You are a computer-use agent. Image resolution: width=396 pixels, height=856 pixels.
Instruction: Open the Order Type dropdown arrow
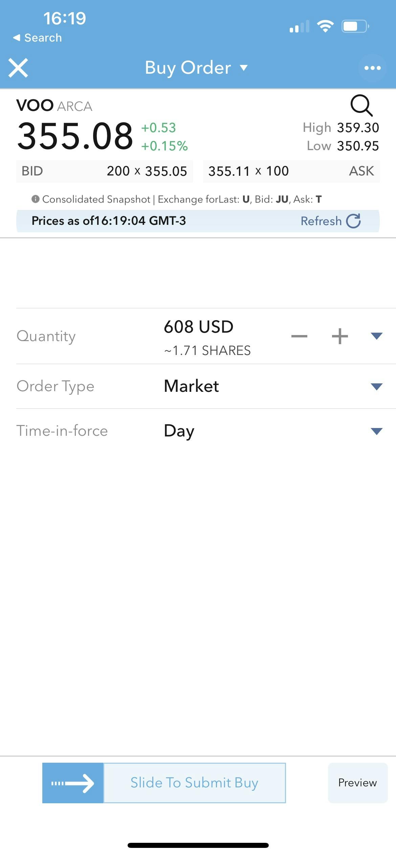[376, 386]
